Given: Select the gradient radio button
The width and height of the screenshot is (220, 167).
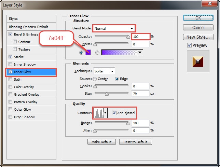Looking at the screenshot, I should (97, 53).
